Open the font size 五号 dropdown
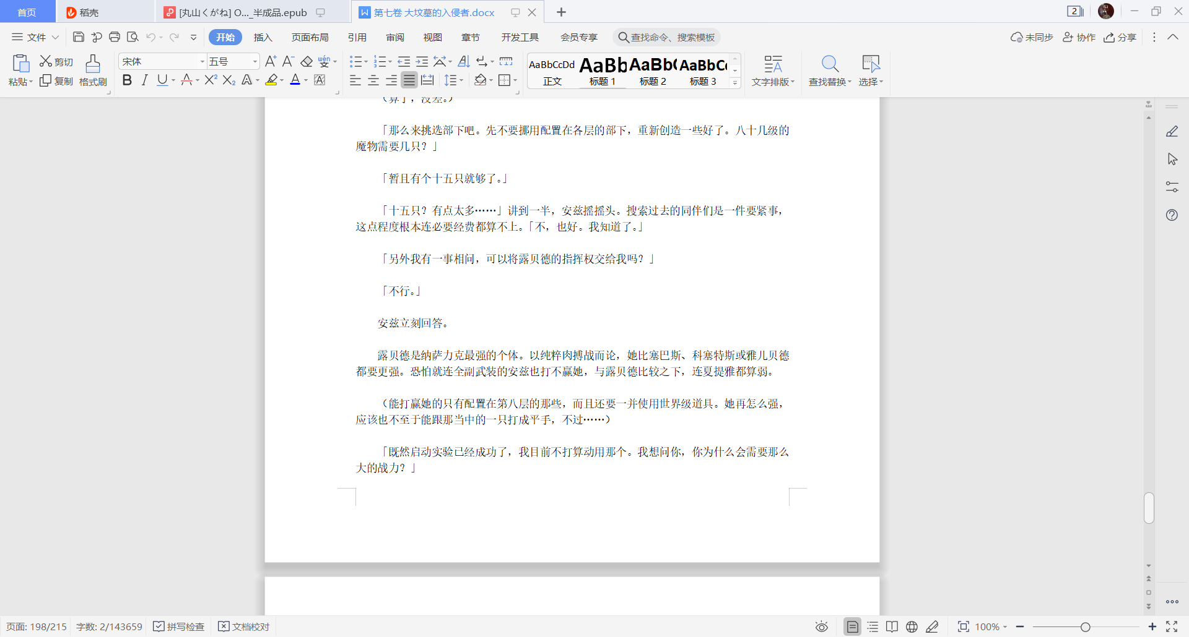Screen dimensions: 1189x637 255,61
